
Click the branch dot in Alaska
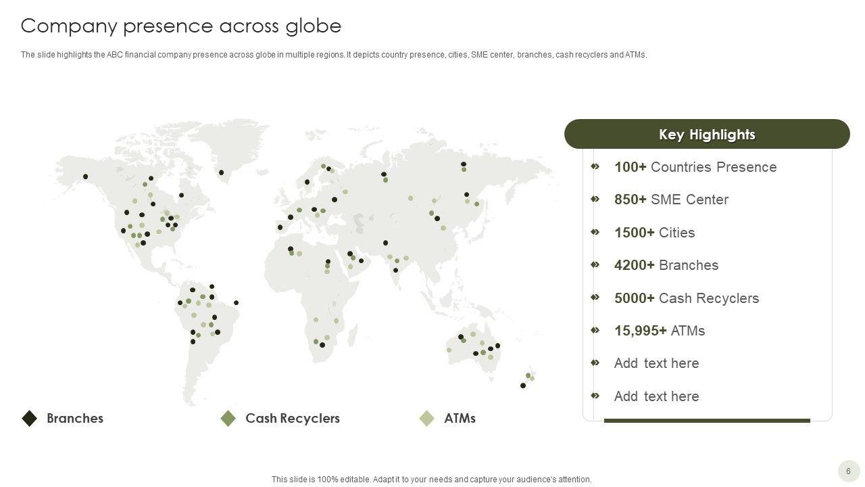(x=85, y=177)
